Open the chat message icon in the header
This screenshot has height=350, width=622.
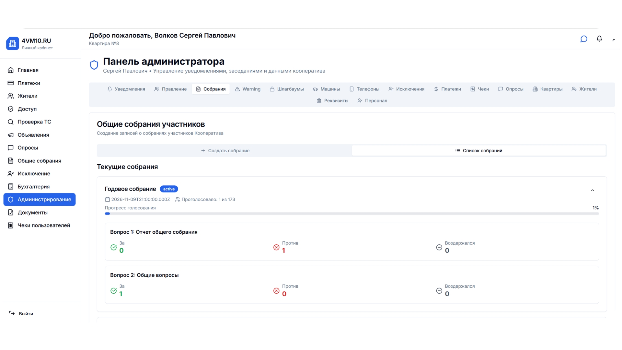[584, 39]
